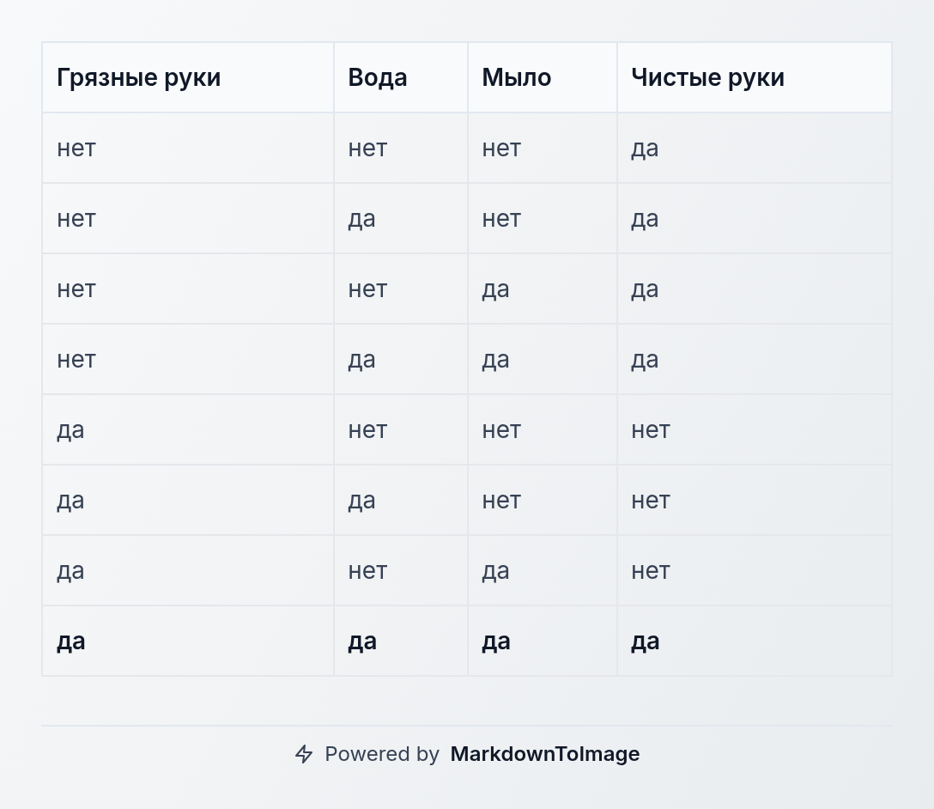Click seventh data row's "нет" in Вода column

367,571
